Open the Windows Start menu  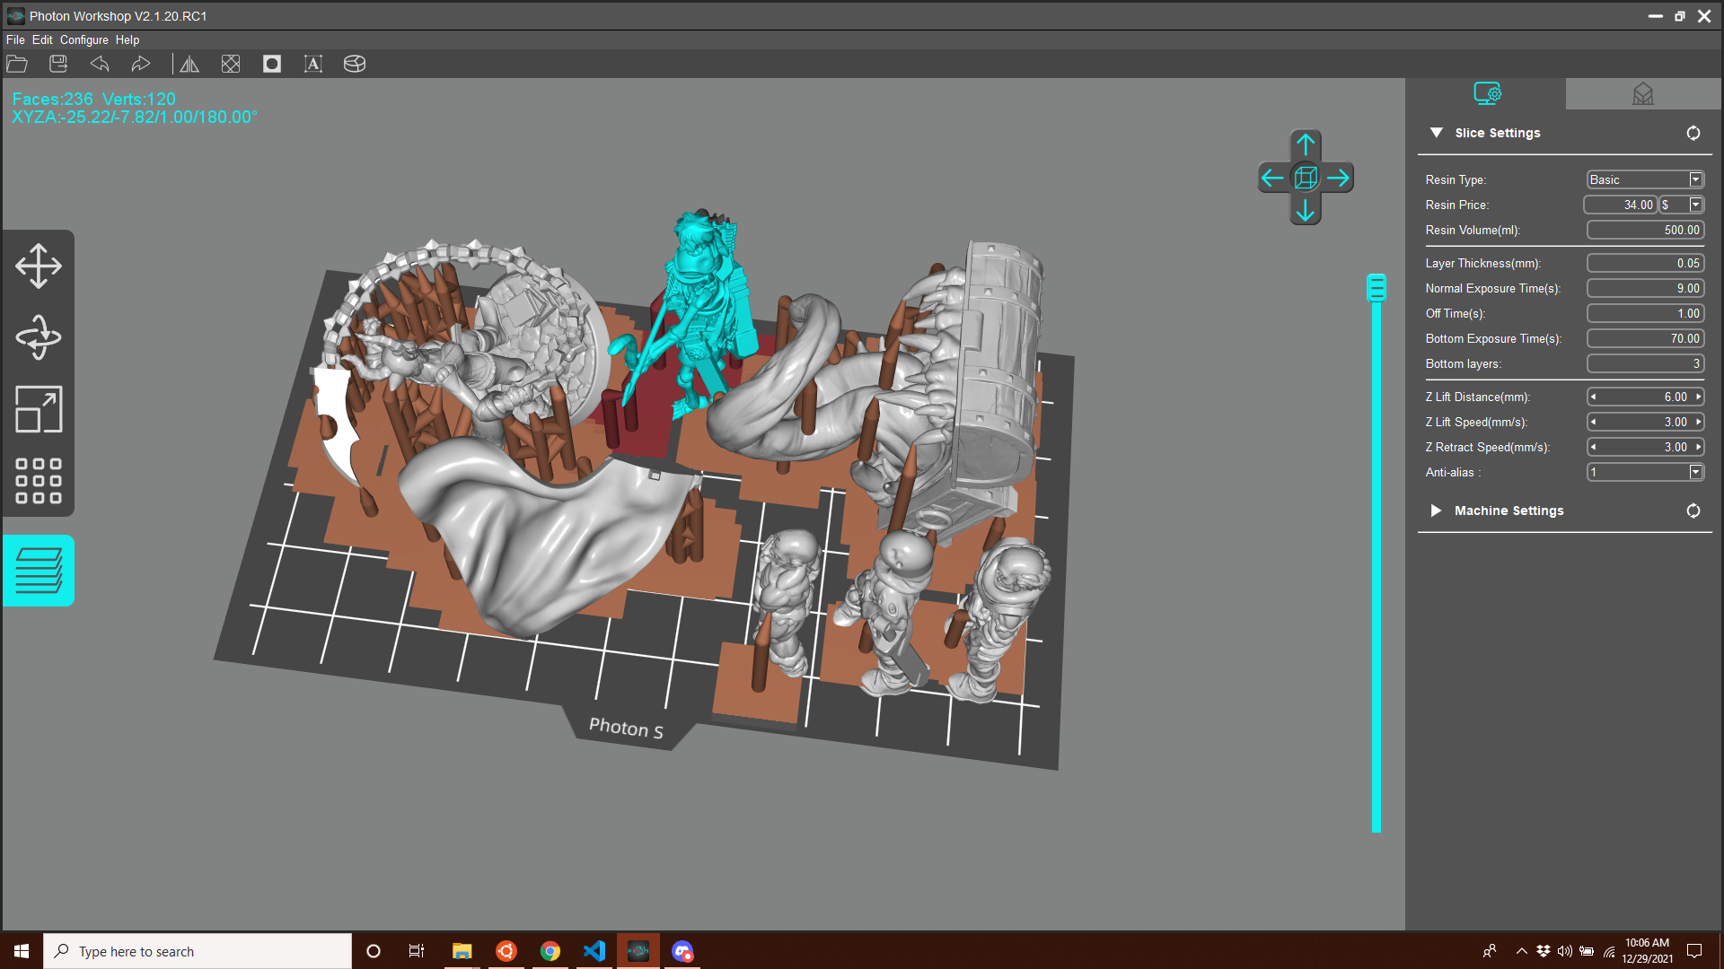(x=22, y=951)
